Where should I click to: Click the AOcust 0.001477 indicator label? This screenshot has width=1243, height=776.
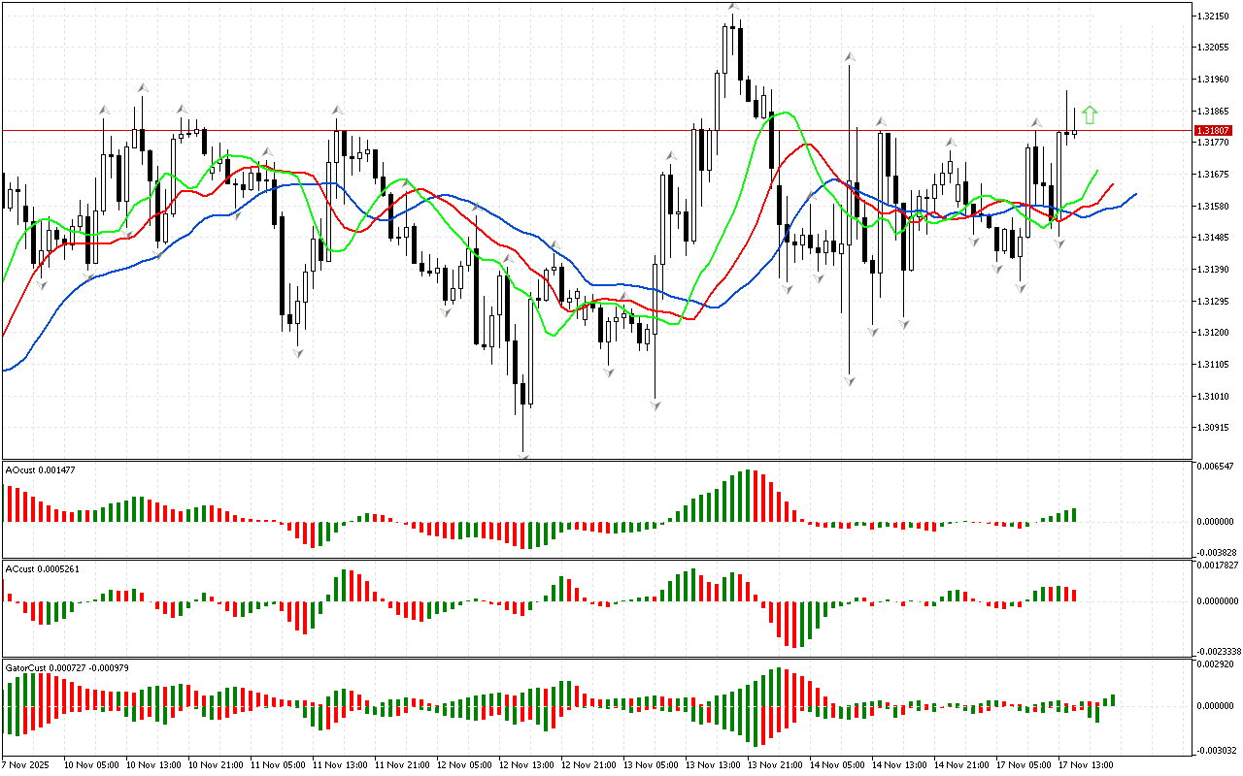[x=41, y=470]
